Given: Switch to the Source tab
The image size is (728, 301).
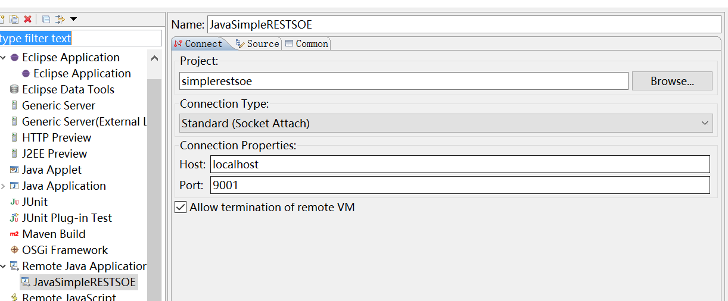Looking at the screenshot, I should point(257,43).
